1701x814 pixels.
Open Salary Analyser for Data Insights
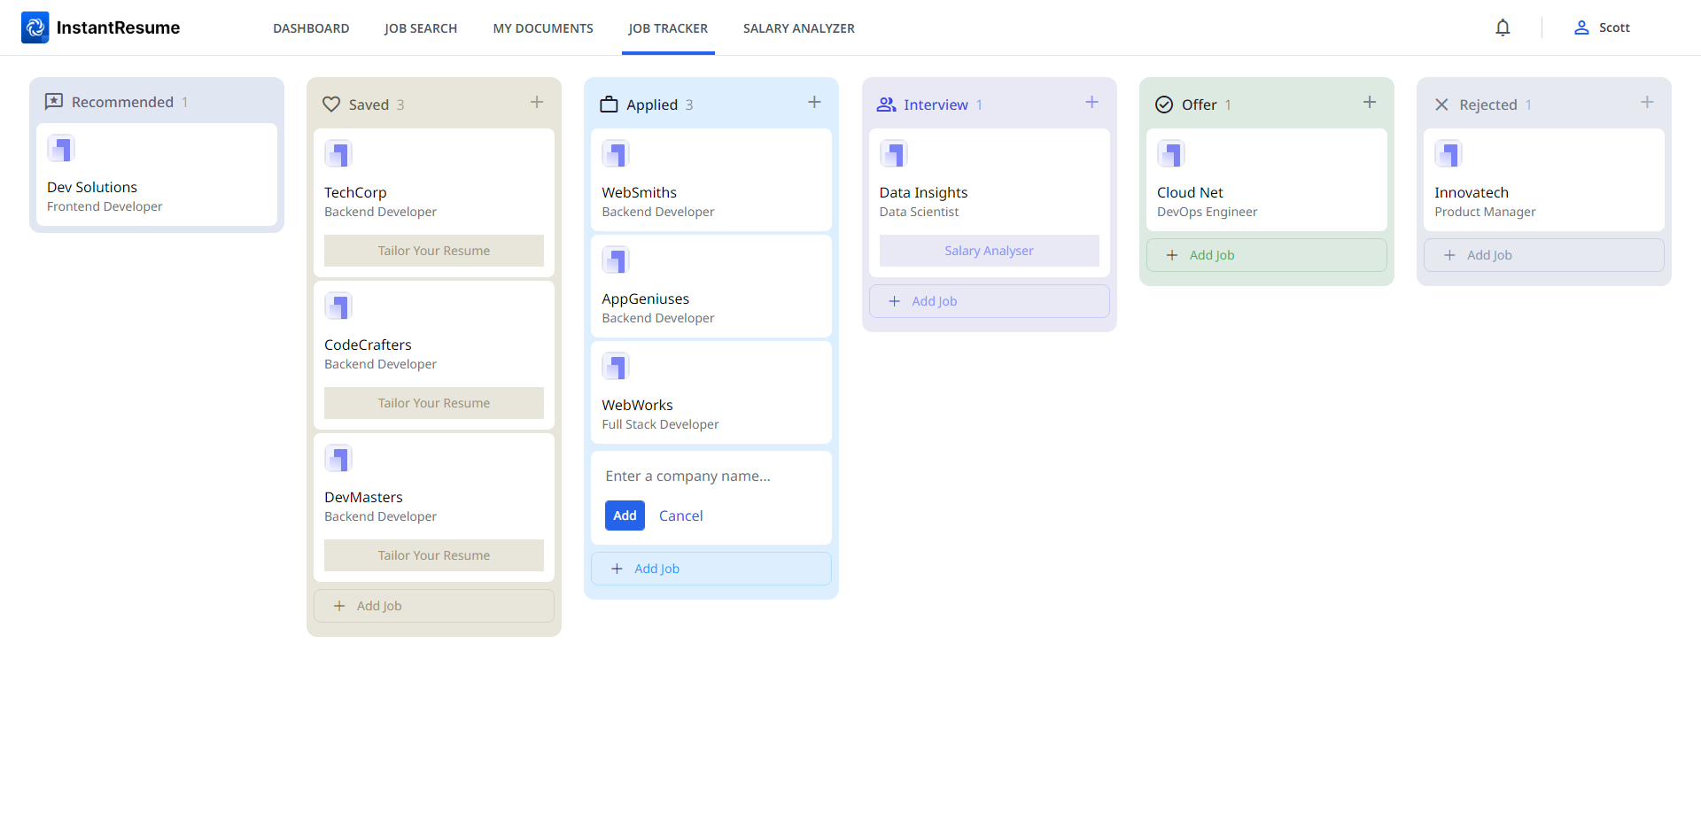990,251
